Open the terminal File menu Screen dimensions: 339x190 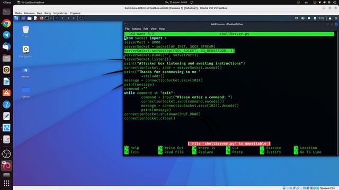[127, 29]
